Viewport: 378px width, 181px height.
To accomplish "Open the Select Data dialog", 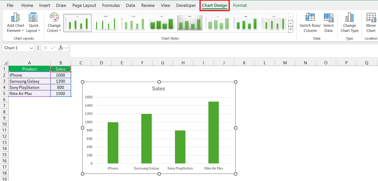I will coord(329,23).
